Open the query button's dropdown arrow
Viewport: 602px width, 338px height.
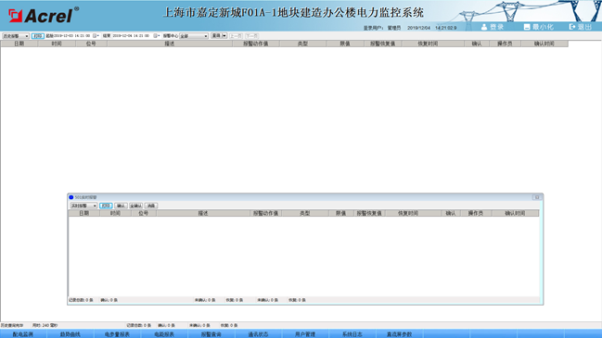[224, 35]
